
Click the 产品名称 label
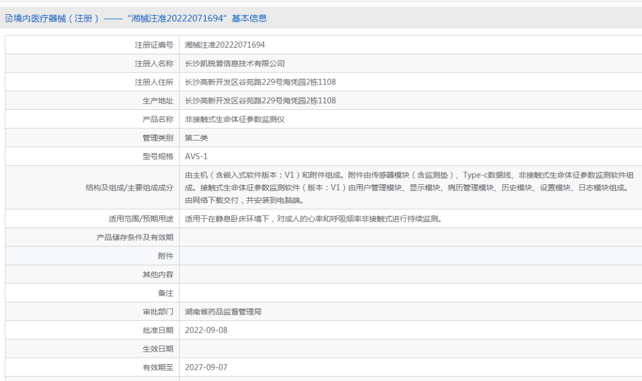[x=158, y=120]
